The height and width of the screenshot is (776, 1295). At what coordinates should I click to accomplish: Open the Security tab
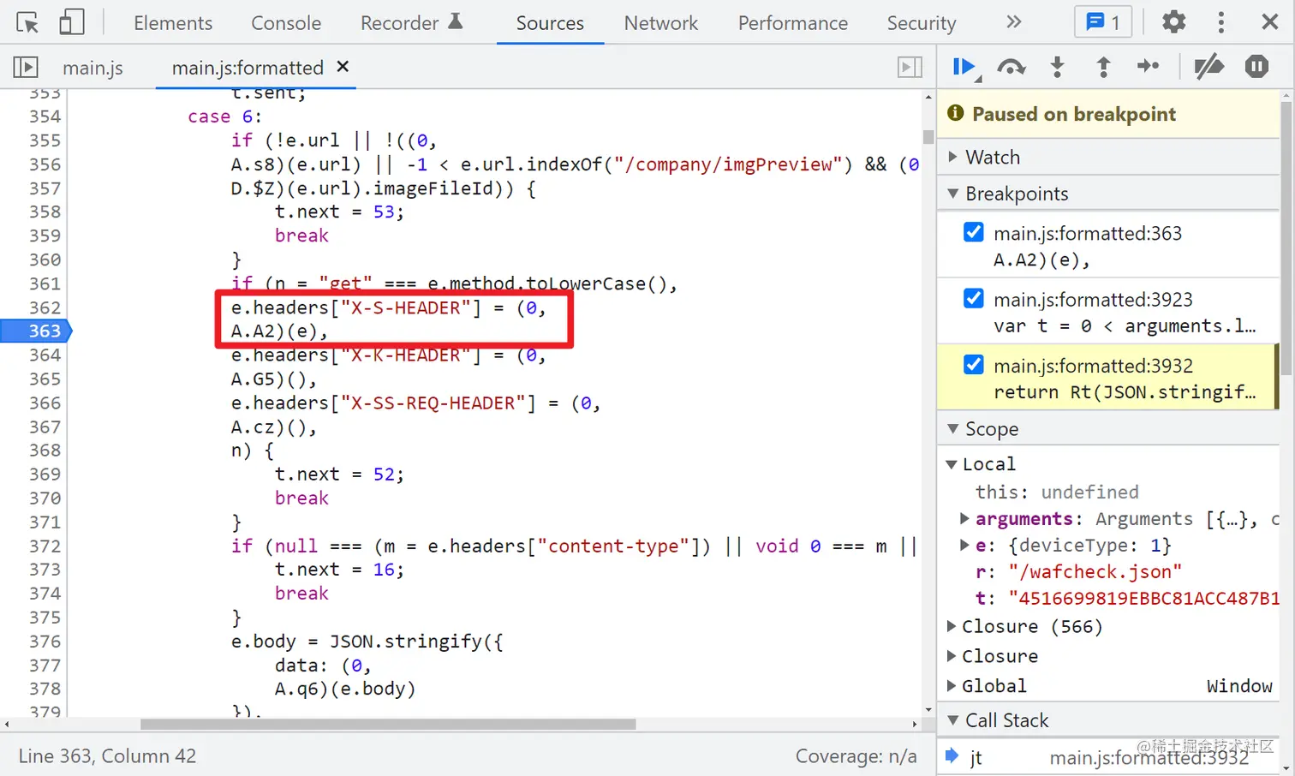pos(922,23)
